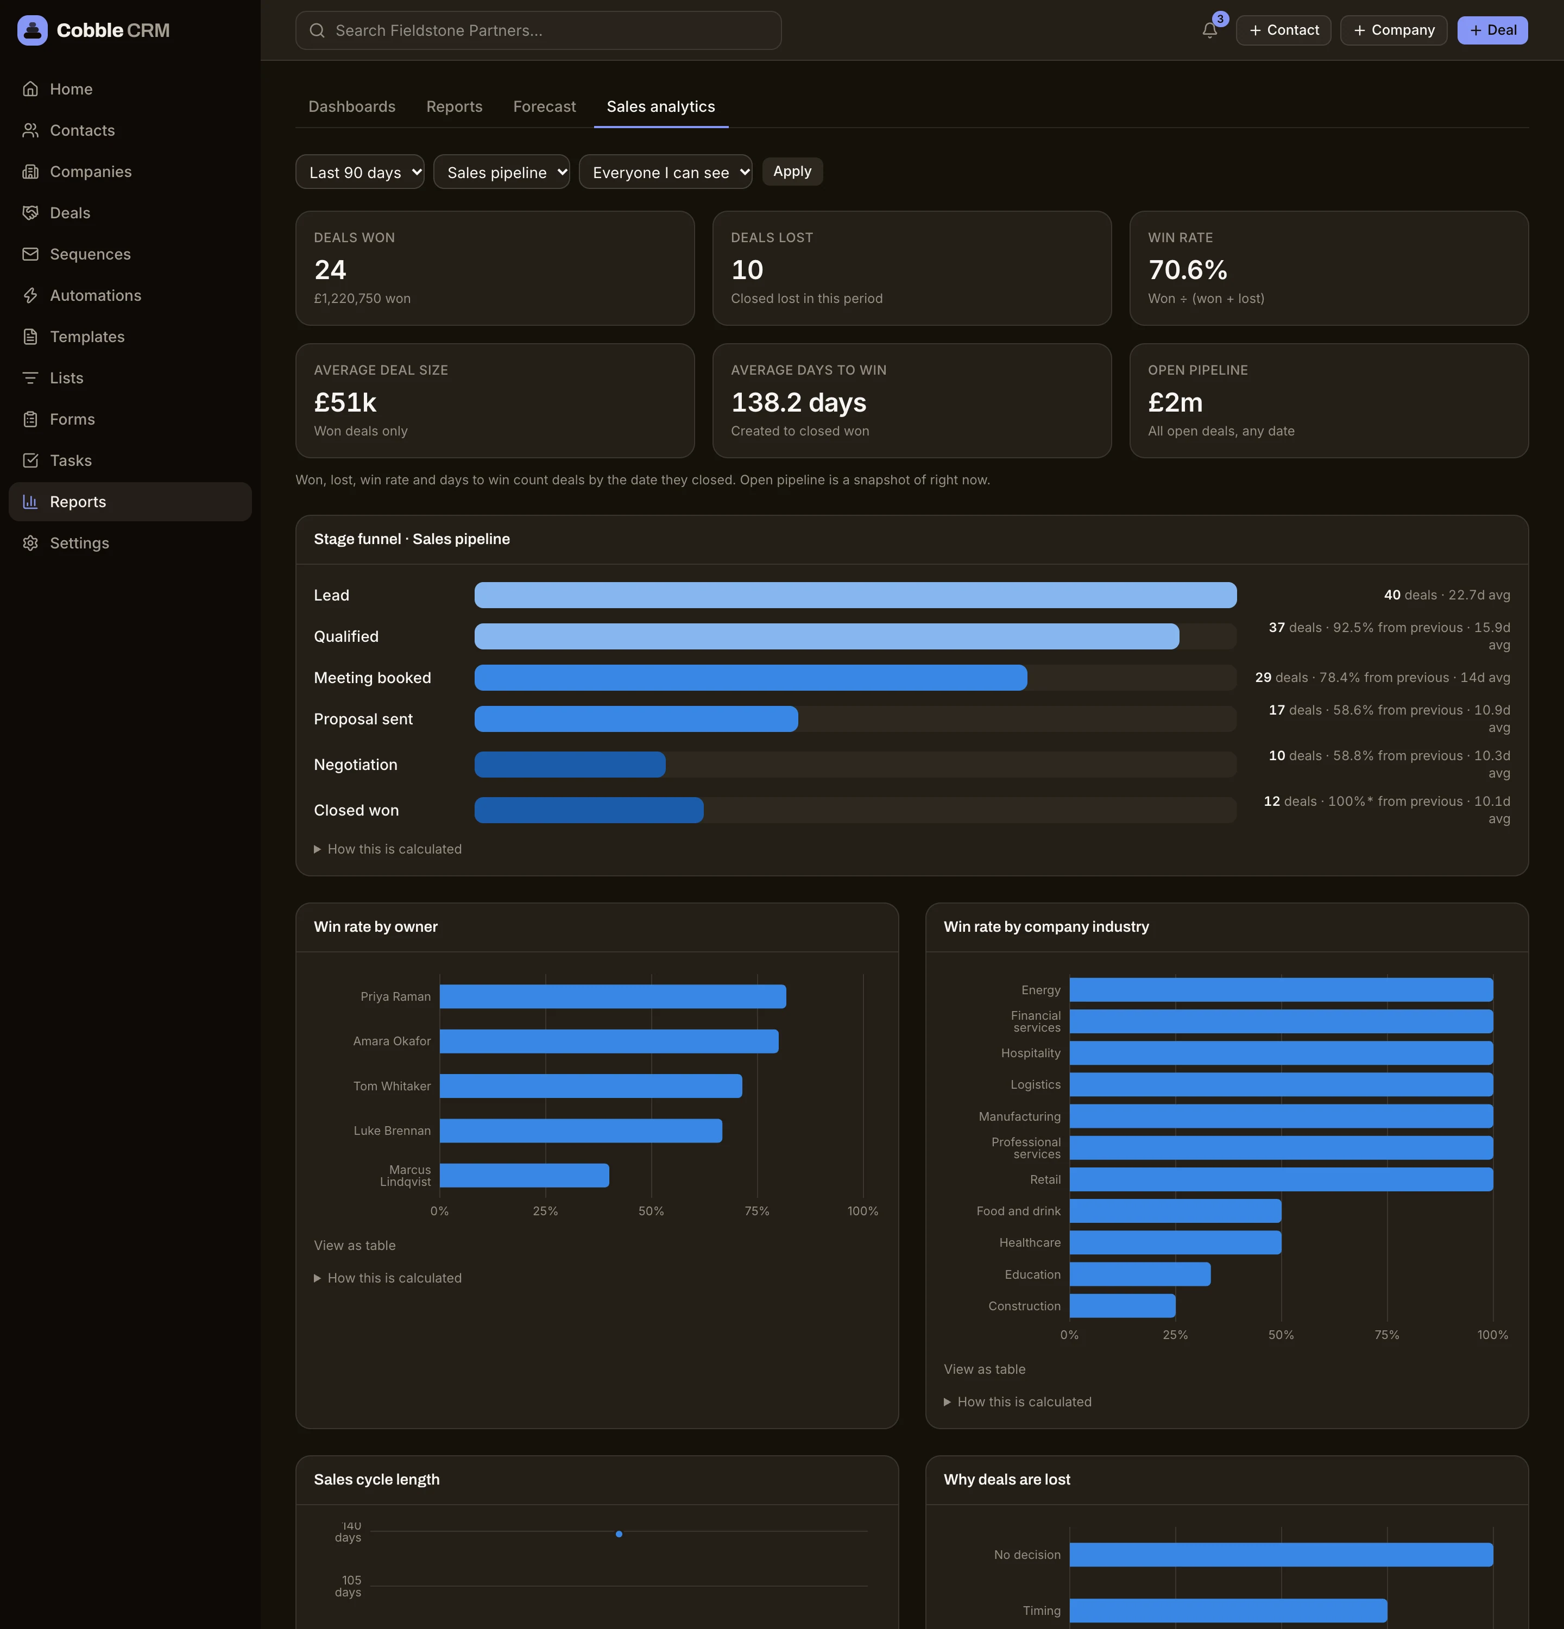Expand How this is calculated under company industry
1564x1629 pixels.
coord(1018,1402)
